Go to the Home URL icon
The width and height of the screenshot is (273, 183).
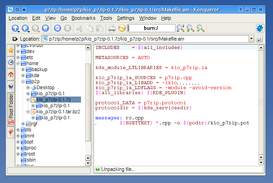[45, 28]
